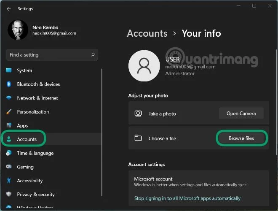Click the Bluetooth icon in the sidebar
This screenshot has width=278, height=211.
tap(9, 84)
